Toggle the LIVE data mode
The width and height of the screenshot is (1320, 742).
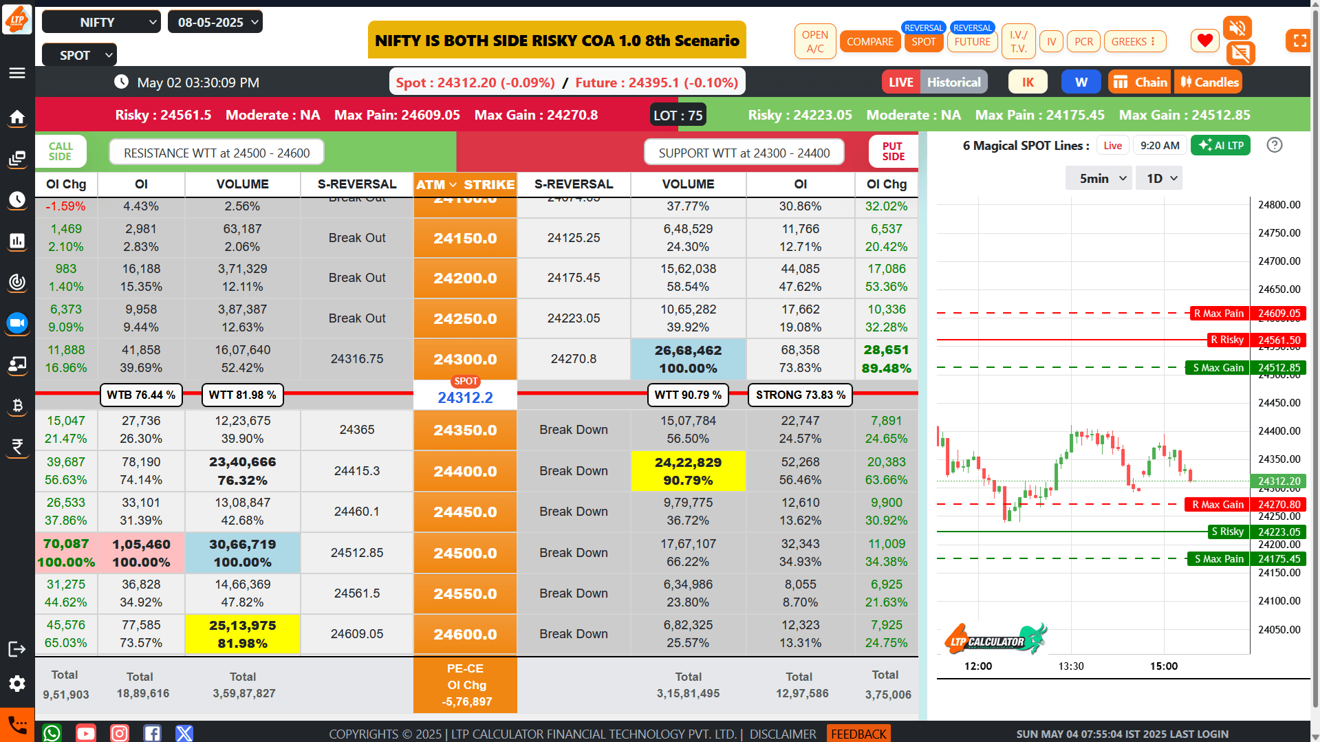pyautogui.click(x=900, y=82)
